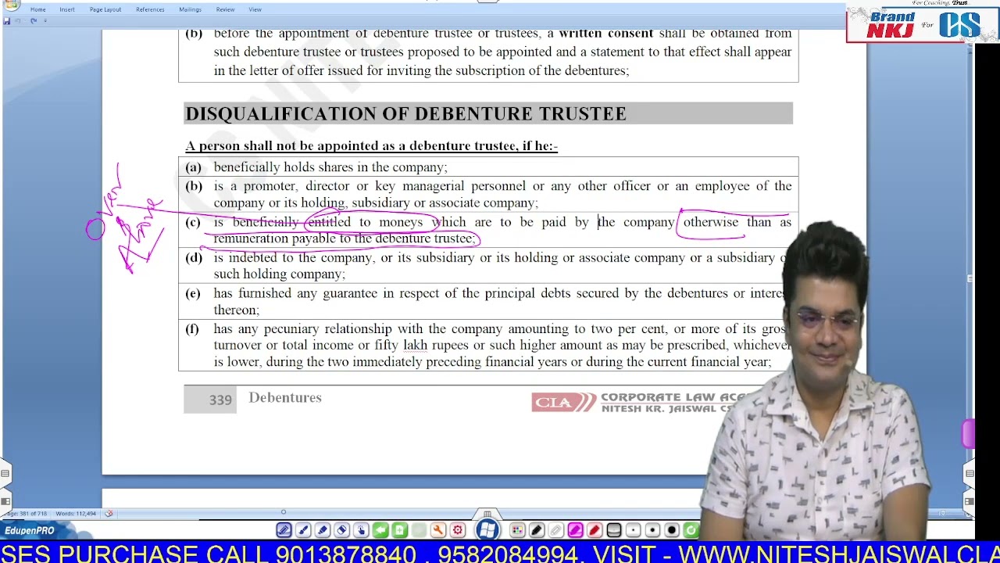
Task: Open the References ribbon tab
Action: point(150,9)
